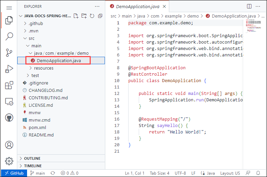Image resolution: width=267 pixels, height=177 pixels.
Task: Open the Search view in activity bar
Action: (9, 36)
